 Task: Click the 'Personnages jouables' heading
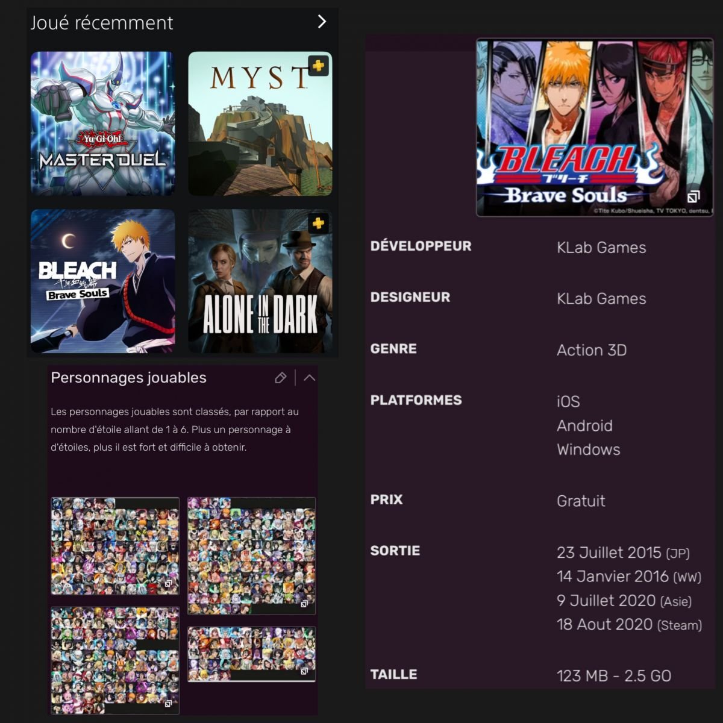(128, 378)
